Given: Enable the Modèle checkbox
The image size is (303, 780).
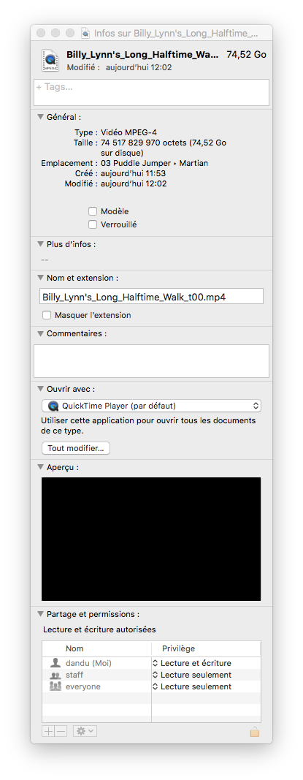Looking at the screenshot, I should click(93, 211).
